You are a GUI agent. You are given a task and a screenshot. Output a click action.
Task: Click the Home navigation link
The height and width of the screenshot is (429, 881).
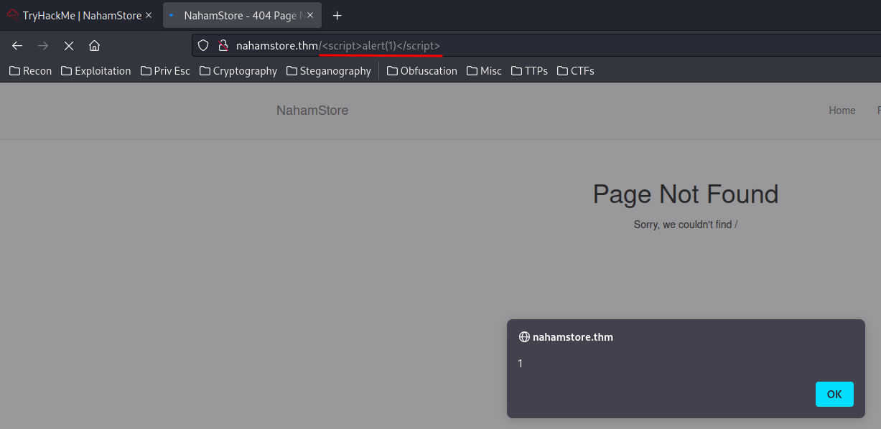(842, 110)
